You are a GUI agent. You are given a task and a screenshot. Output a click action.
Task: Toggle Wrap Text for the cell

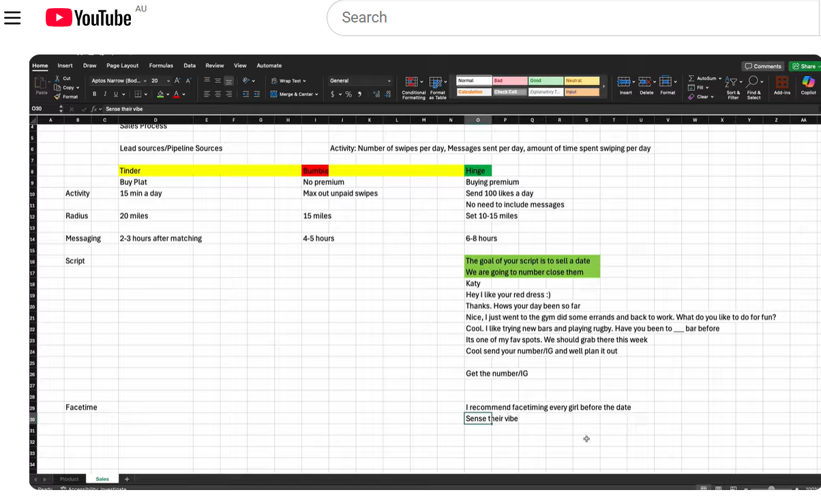click(288, 80)
